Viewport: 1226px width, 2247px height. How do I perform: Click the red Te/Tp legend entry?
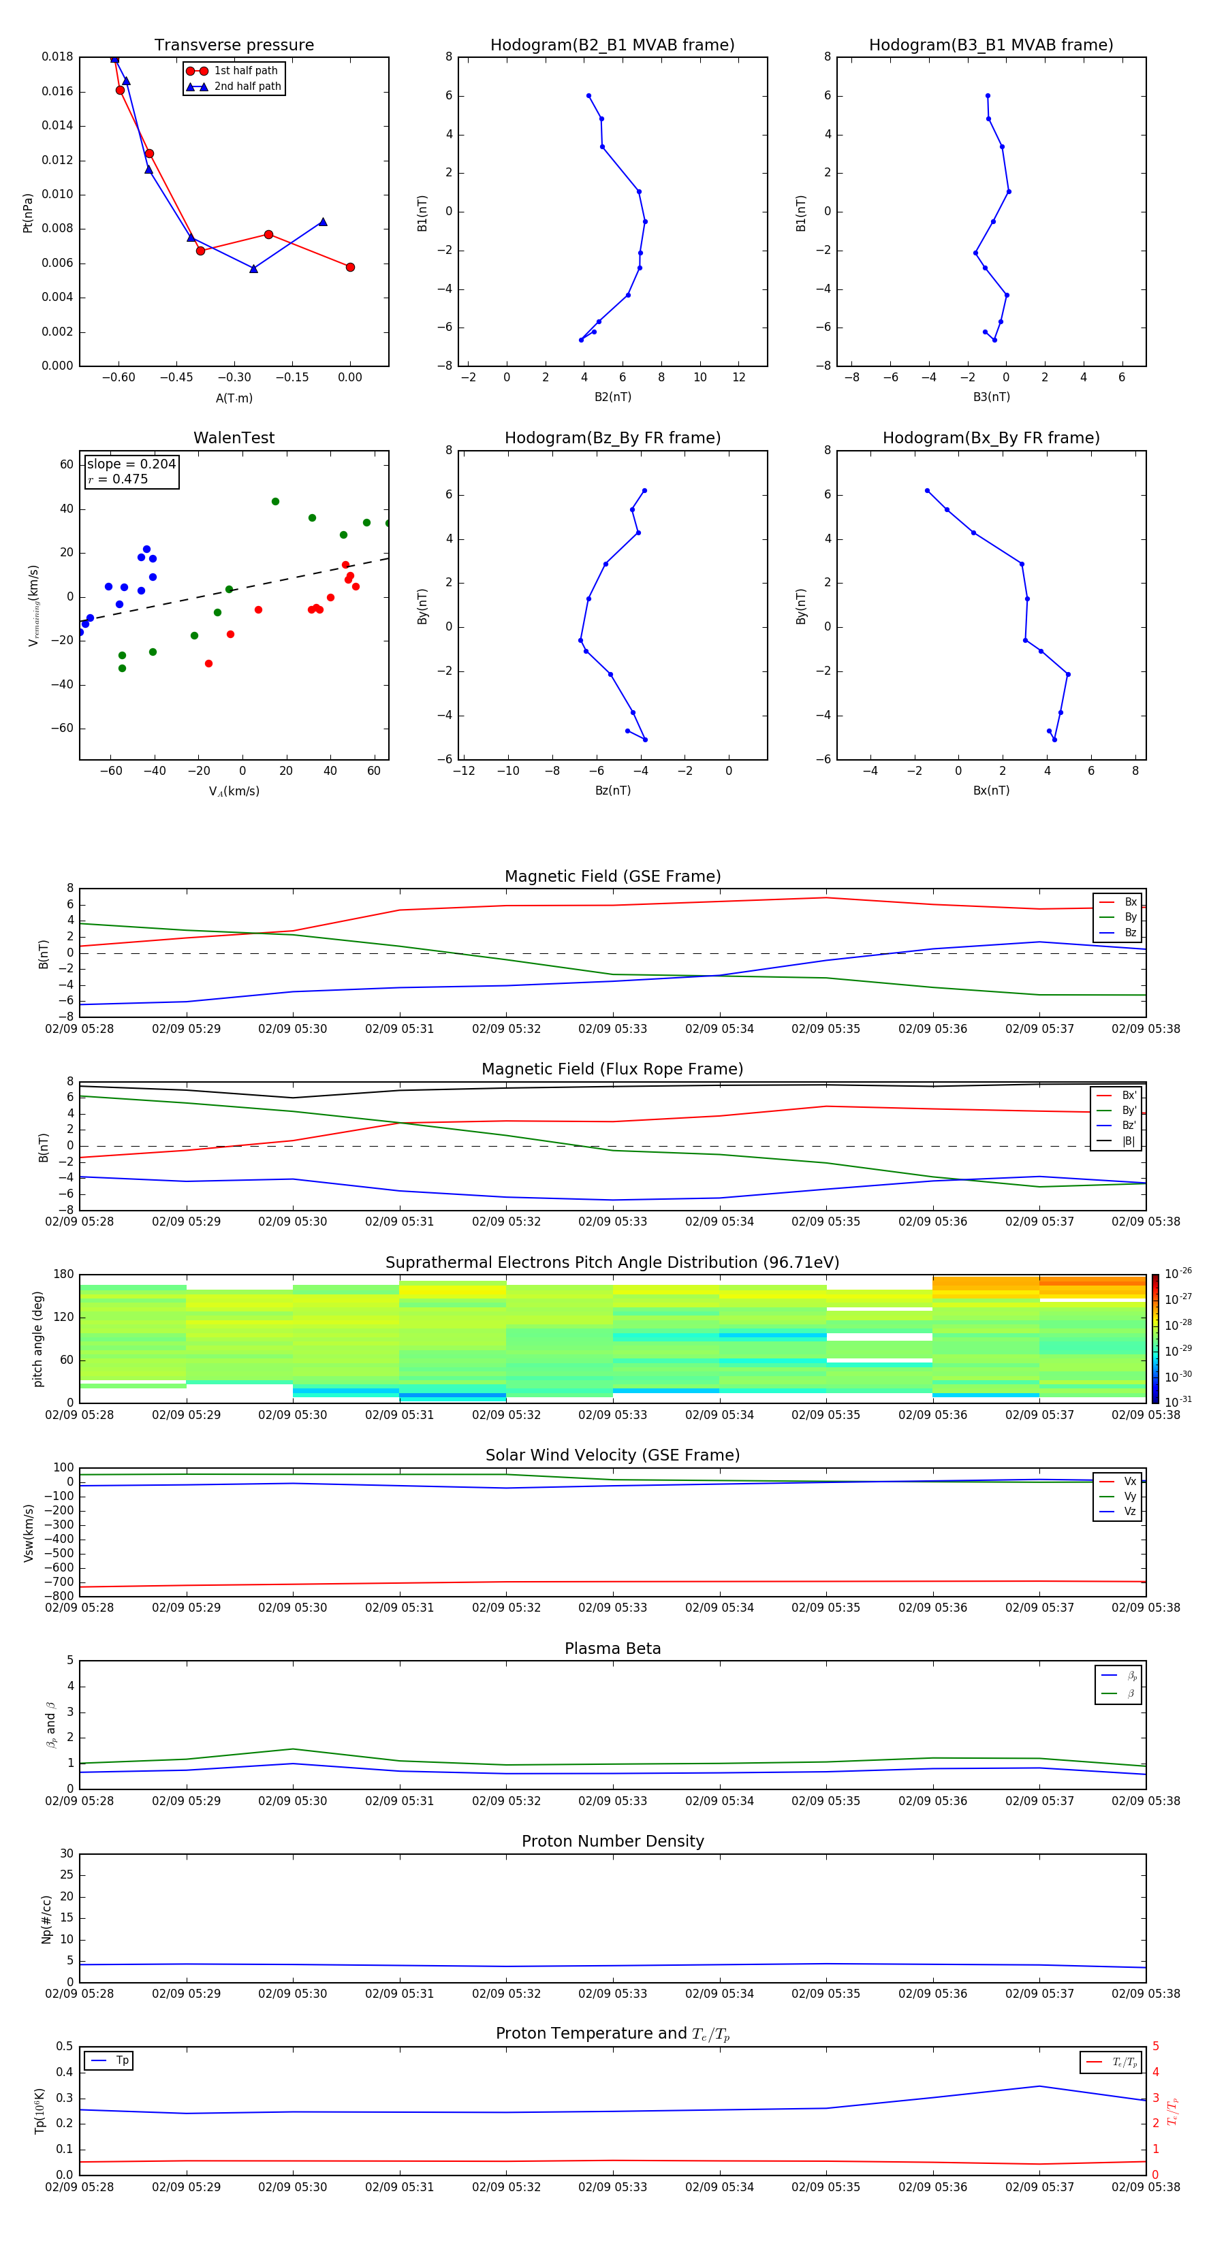pyautogui.click(x=1111, y=2062)
